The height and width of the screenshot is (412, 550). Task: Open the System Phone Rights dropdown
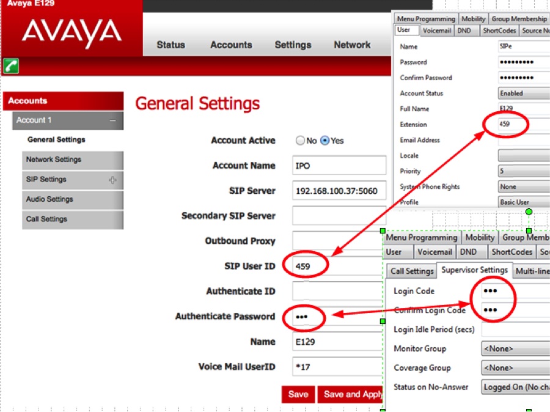pos(524,186)
